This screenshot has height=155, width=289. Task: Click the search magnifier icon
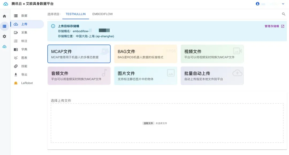[283, 14]
